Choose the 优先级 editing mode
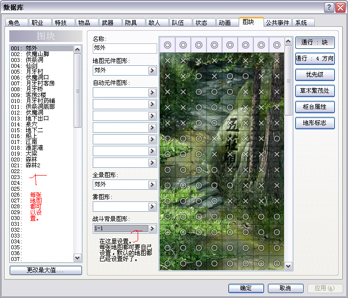The image size is (348, 298). click(x=315, y=75)
